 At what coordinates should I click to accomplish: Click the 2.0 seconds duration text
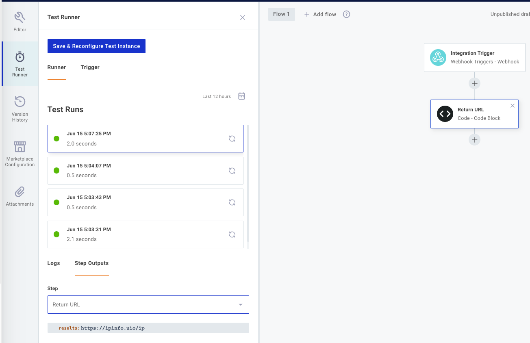click(82, 144)
